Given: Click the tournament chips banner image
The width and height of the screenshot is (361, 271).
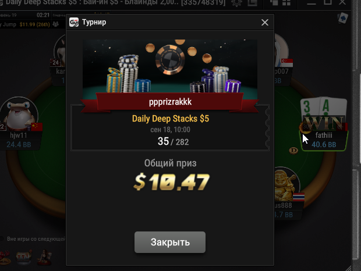Looking at the screenshot, I should 170,67.
